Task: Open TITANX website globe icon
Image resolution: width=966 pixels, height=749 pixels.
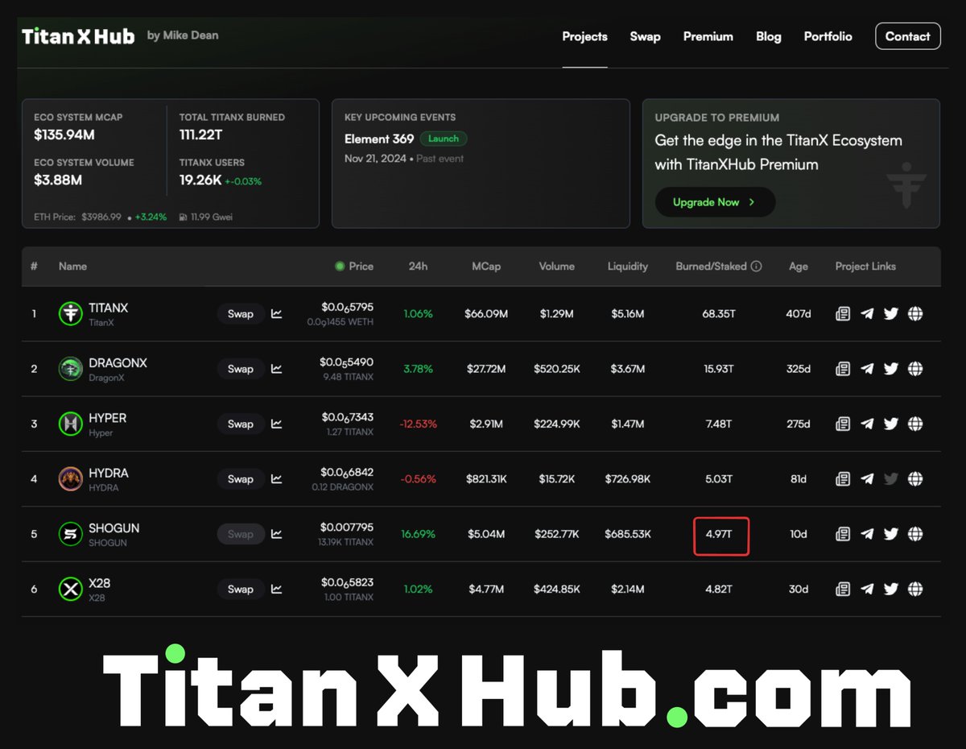Action: 915,314
